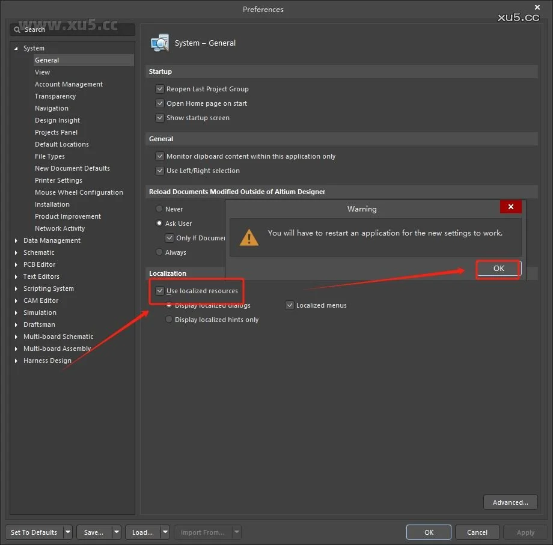This screenshot has width=553, height=545.
Task: Open the Account Management page
Action: [69, 84]
